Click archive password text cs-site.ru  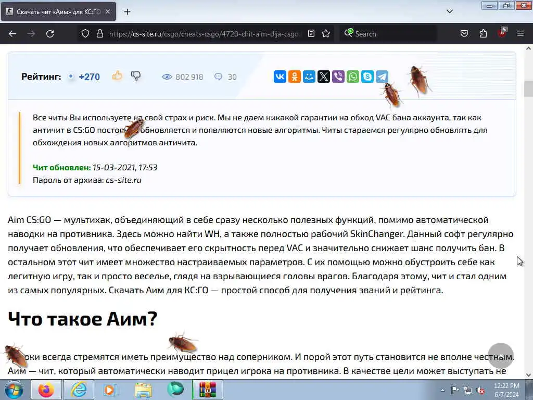[x=123, y=180]
